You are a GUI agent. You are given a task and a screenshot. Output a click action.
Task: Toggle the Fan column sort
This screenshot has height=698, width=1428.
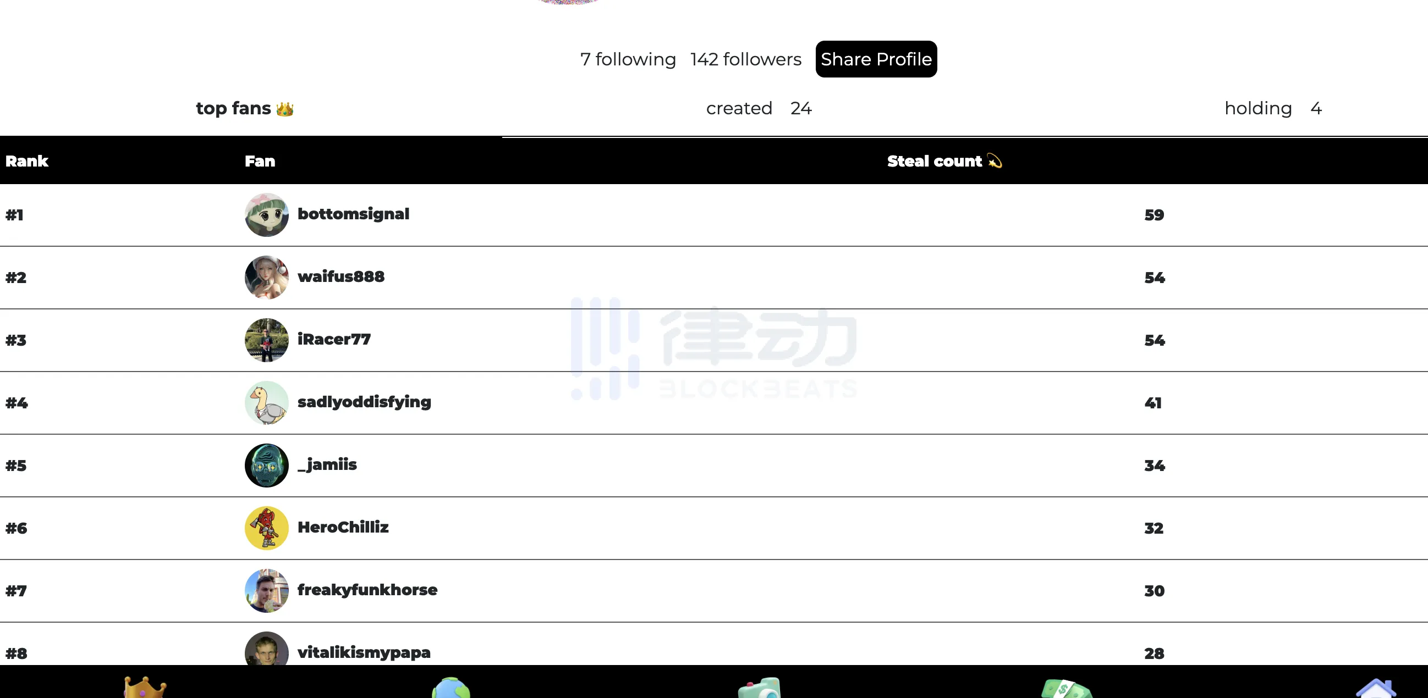pyautogui.click(x=260, y=162)
